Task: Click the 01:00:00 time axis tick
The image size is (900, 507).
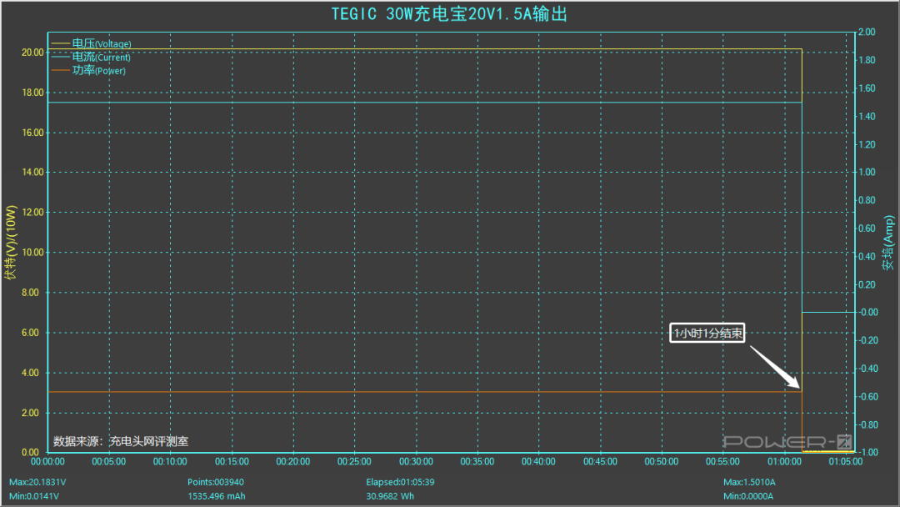Action: pyautogui.click(x=785, y=462)
